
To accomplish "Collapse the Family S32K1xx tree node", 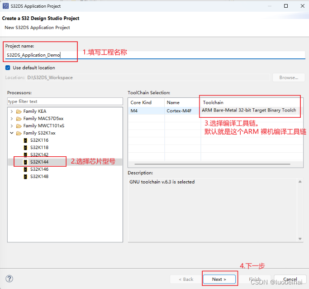I will coord(12,133).
